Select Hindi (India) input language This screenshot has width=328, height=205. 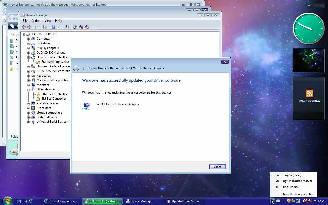(x=294, y=187)
